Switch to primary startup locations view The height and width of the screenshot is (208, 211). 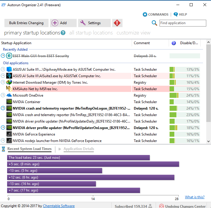pyautogui.click(x=32, y=33)
